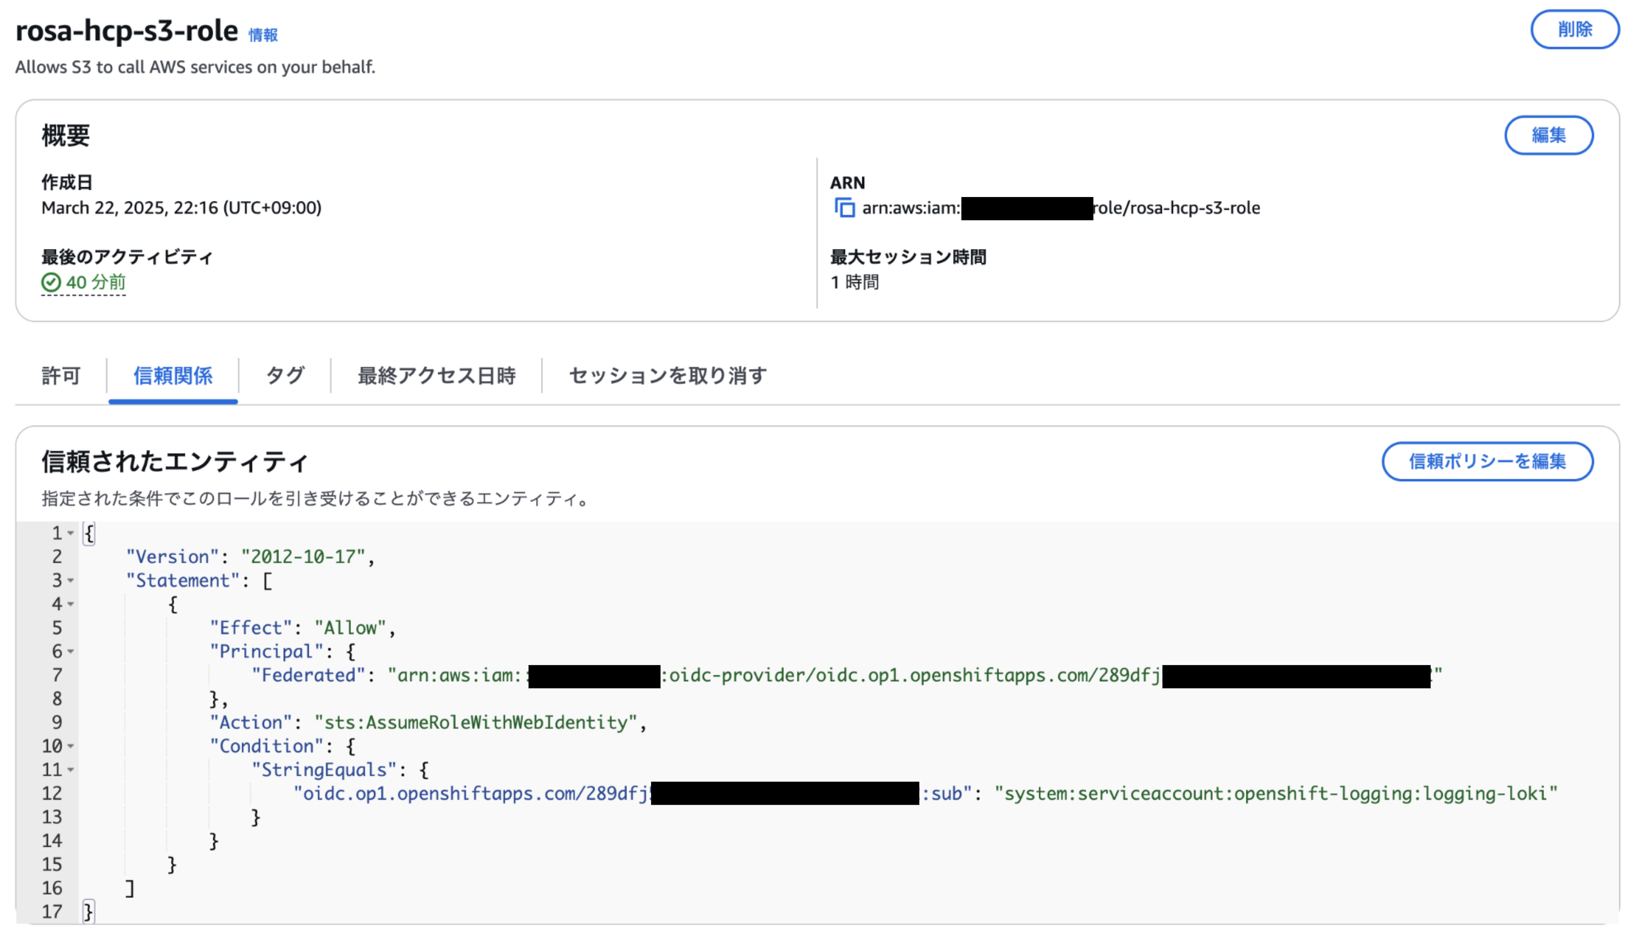Open 信頼ポリシーを編集 to edit trust policy
1650x936 pixels.
pos(1487,462)
